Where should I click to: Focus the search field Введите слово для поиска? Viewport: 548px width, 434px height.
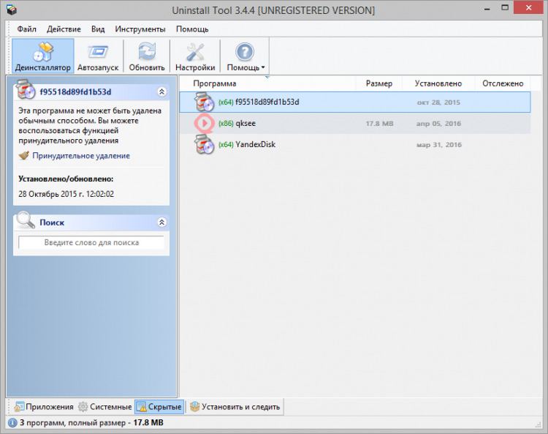point(91,242)
